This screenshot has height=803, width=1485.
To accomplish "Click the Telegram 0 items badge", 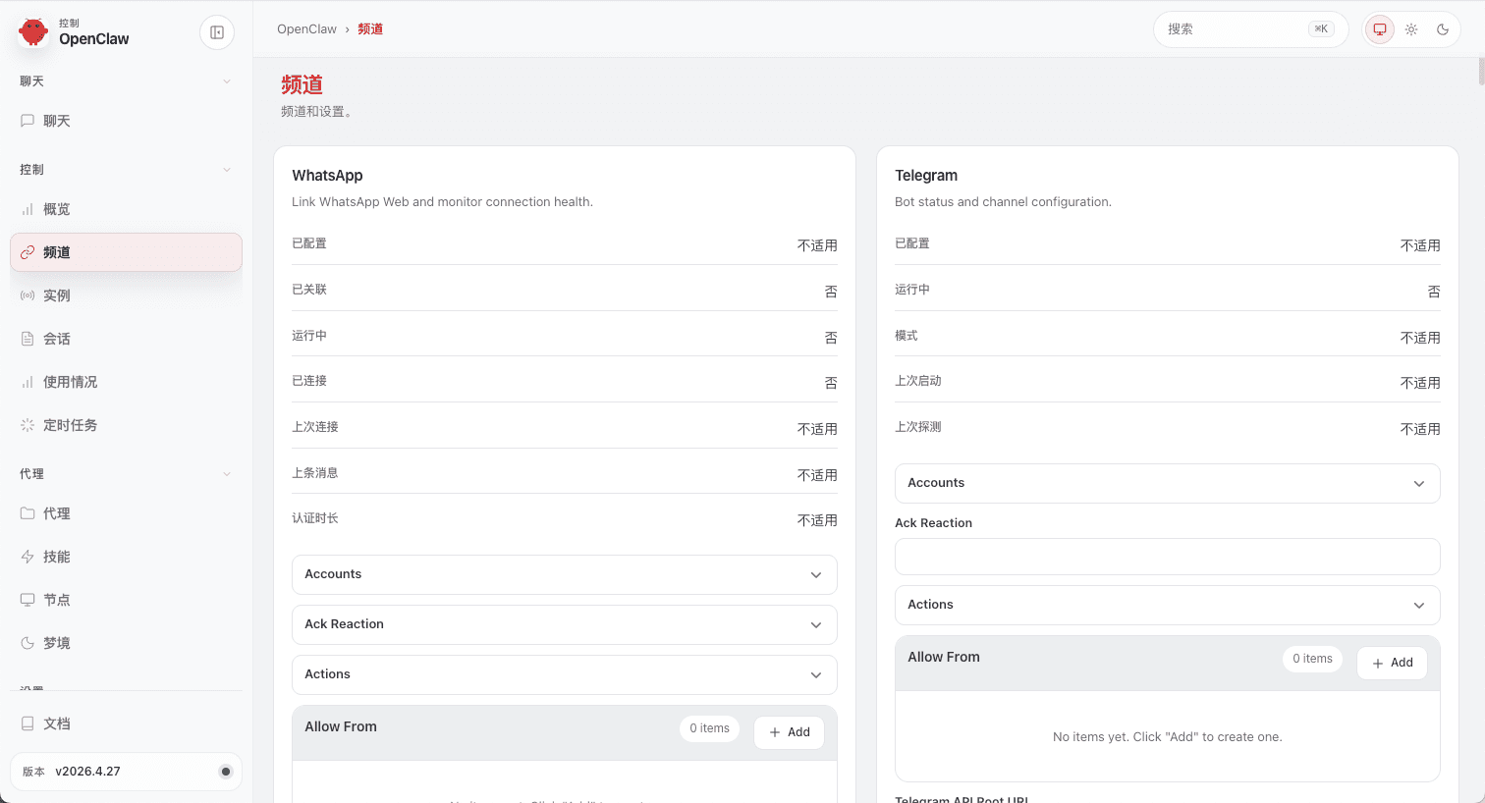I will 1312,659.
